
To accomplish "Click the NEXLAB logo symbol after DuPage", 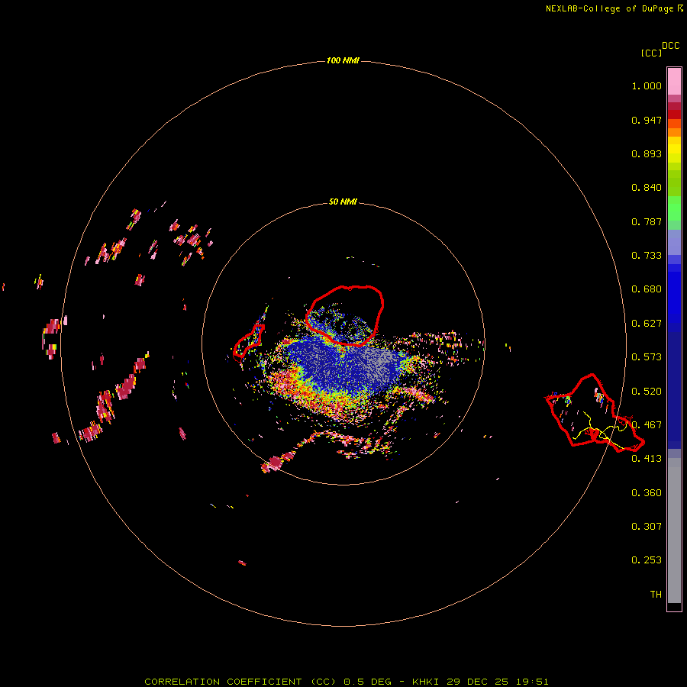I will 680,8.
